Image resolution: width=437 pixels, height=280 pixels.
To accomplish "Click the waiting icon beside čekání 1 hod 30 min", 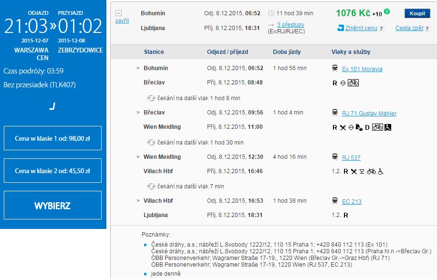I will pos(151,142).
